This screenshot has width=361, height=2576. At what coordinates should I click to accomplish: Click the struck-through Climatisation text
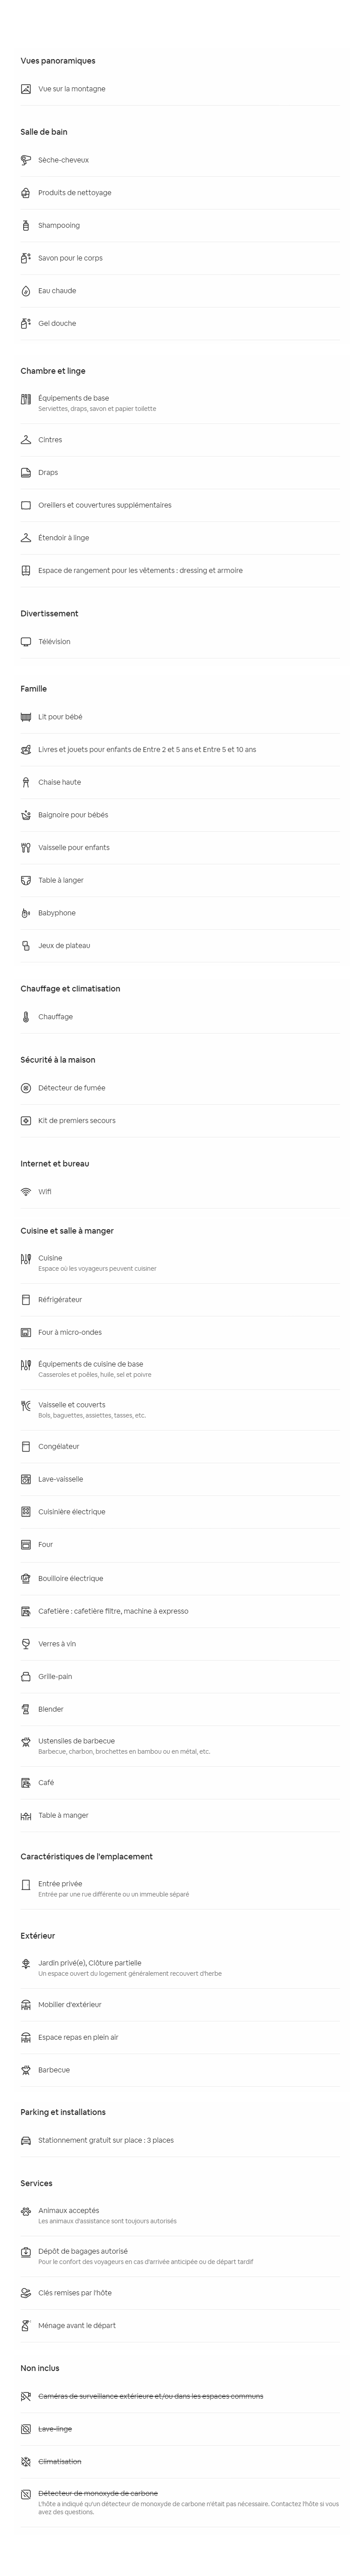[x=60, y=2461]
